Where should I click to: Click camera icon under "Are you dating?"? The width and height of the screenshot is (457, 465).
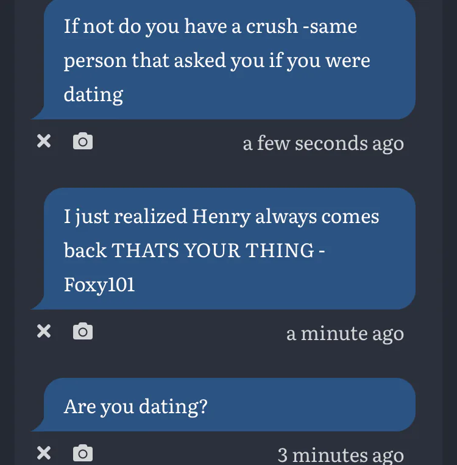(x=83, y=453)
